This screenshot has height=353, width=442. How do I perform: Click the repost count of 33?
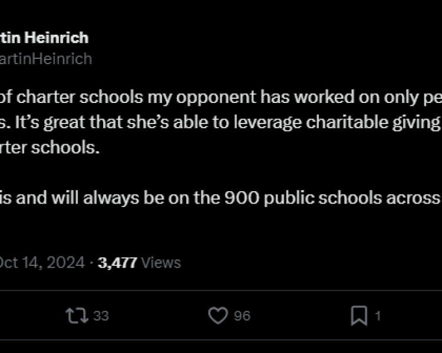pyautogui.click(x=101, y=316)
